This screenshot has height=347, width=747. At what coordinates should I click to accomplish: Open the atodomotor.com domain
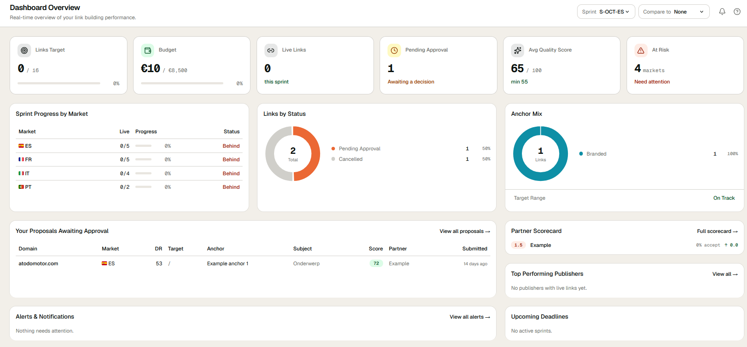(38, 264)
